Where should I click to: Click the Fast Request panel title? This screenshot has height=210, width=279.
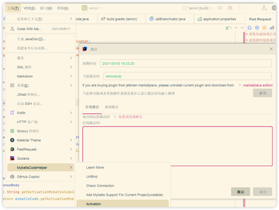pos(260,19)
